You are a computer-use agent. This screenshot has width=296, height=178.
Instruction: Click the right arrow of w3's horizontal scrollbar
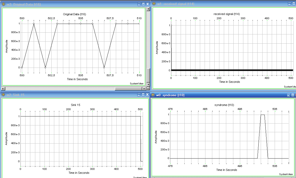(145, 89)
